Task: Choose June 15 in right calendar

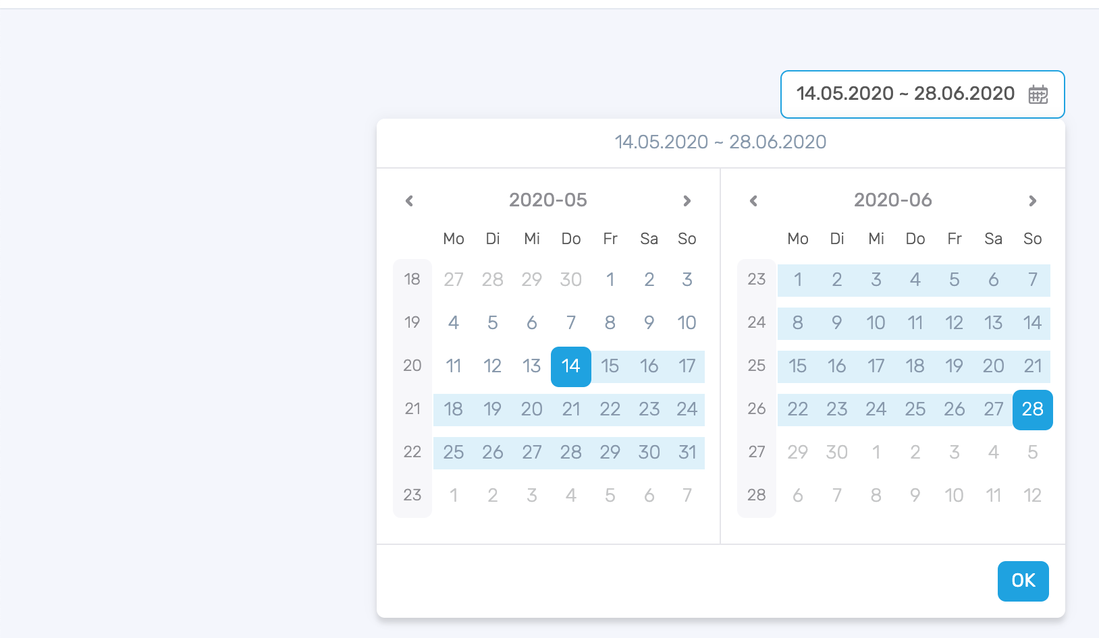Action: pos(798,366)
